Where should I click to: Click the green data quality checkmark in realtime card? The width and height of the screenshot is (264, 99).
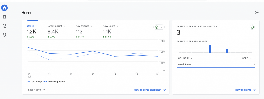coord(252,27)
